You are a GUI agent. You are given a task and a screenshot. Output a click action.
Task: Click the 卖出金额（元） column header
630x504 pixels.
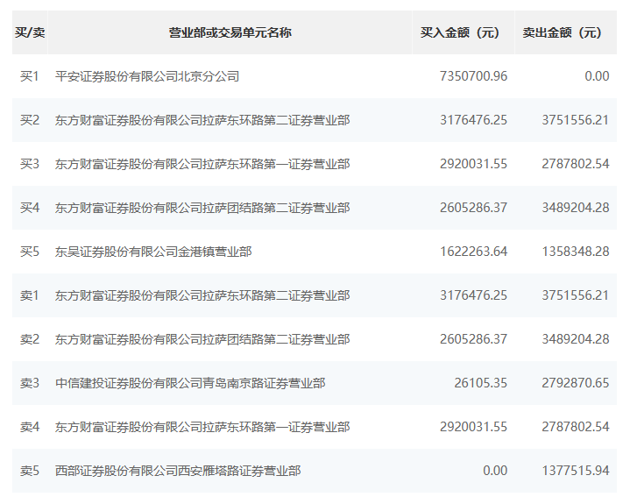coord(566,32)
